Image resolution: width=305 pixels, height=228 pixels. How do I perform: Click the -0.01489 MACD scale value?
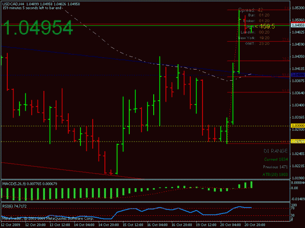point(298,199)
